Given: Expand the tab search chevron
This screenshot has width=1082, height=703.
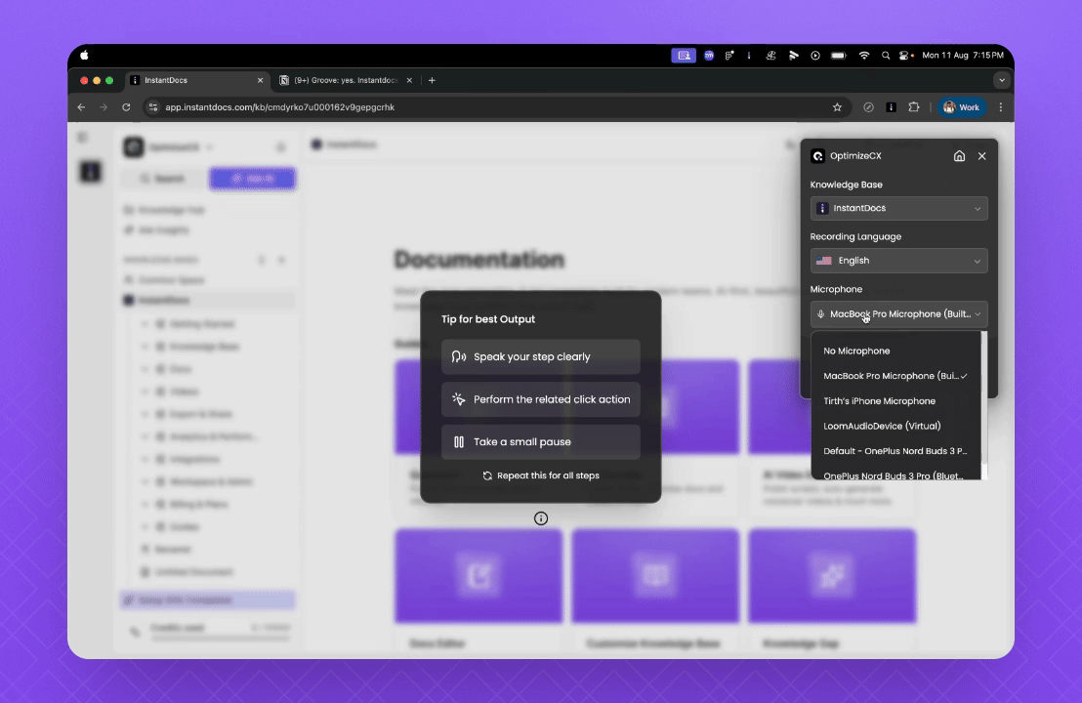Looking at the screenshot, I should tap(1002, 80).
